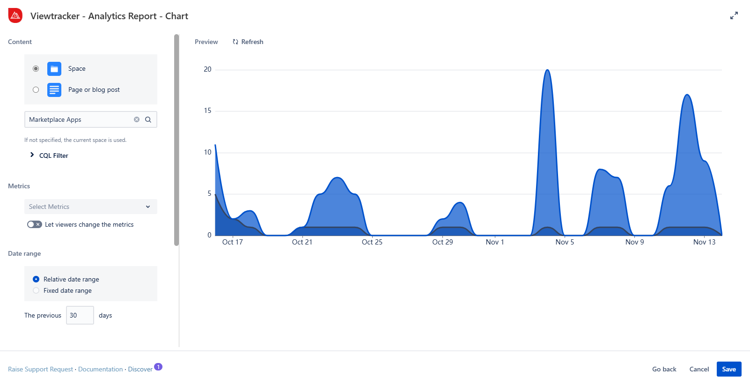Screen dimensions: 750x385
Task: Open the Select Metrics dropdown
Action: 90,207
